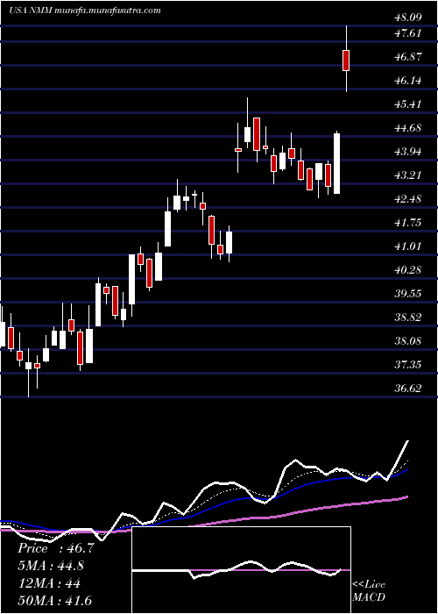
Task: Click the '<<Live MACD' label
Action: [x=369, y=591]
